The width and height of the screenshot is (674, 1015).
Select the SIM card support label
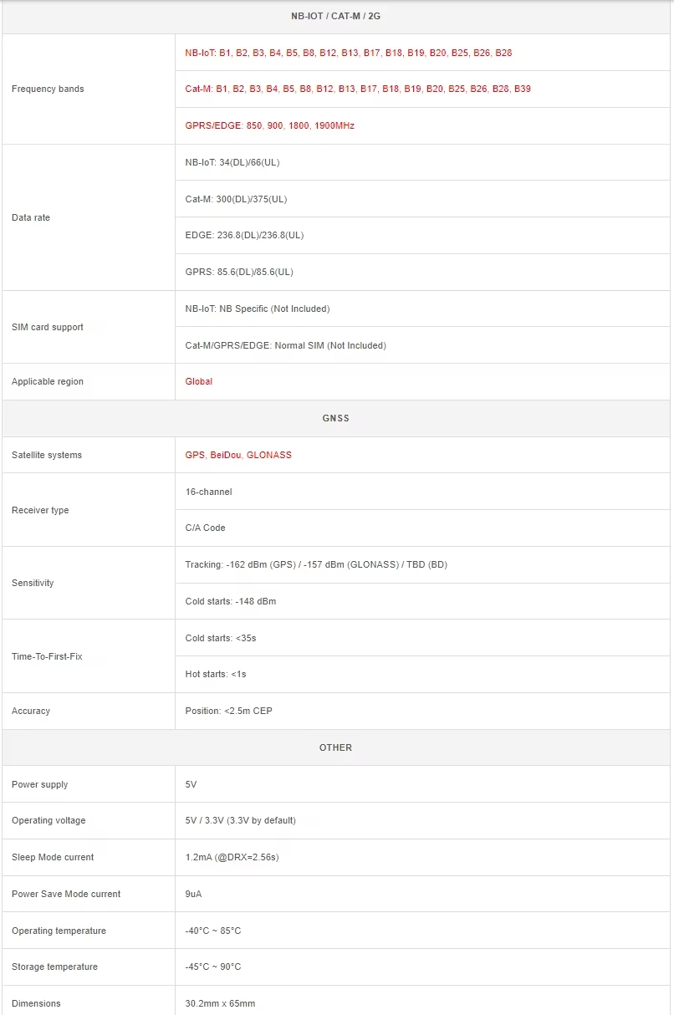point(48,327)
